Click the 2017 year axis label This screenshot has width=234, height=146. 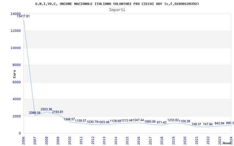[x=150, y=141]
